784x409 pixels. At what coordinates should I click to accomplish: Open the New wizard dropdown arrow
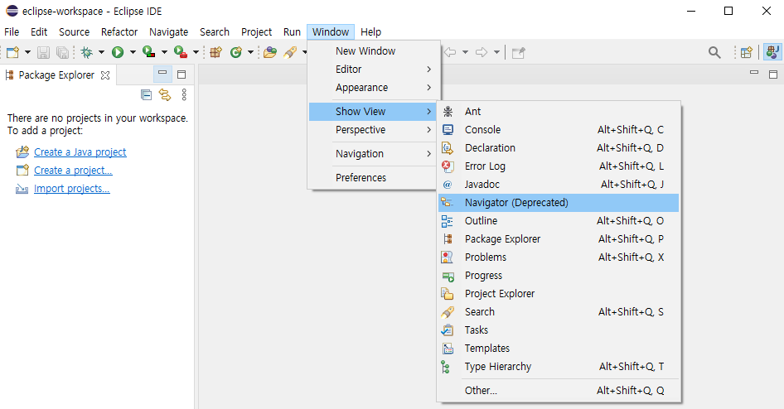click(x=27, y=52)
